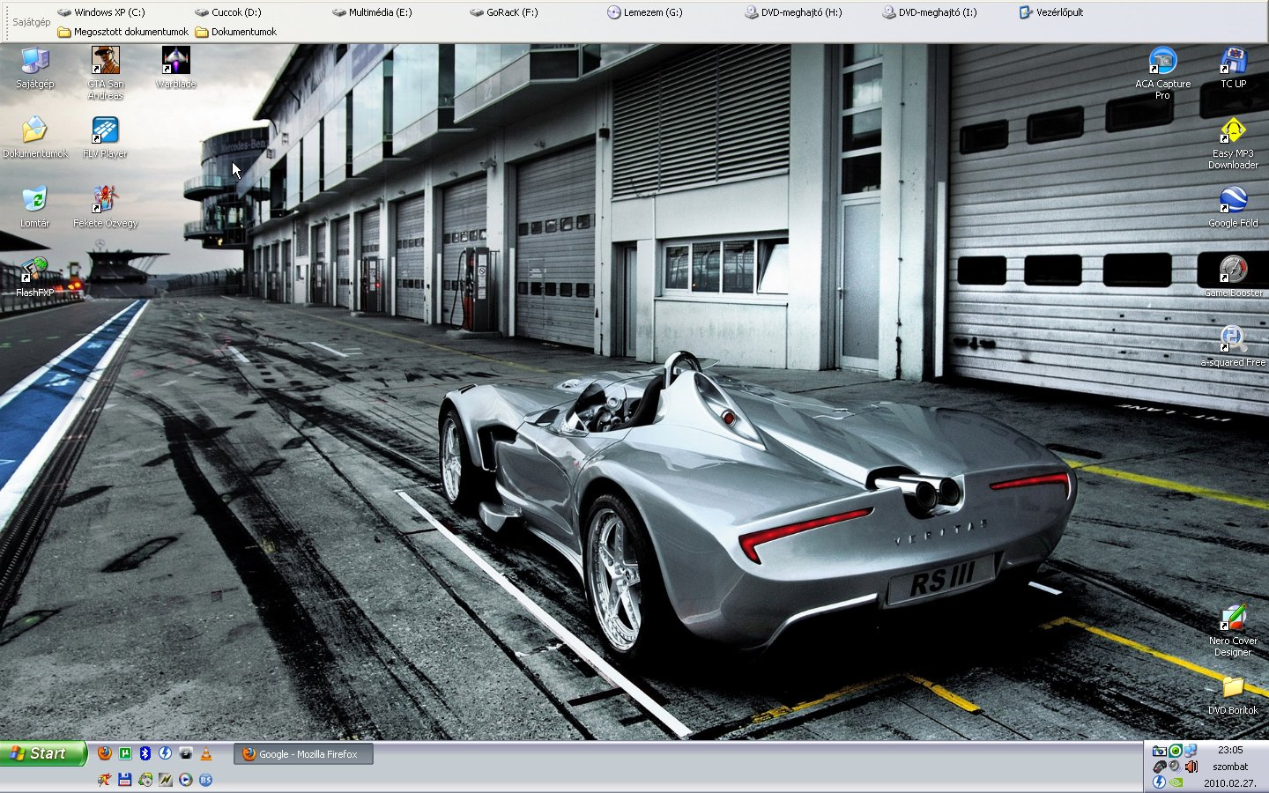Click the green webcam tray icon
The image size is (1269, 793).
coord(1176,751)
